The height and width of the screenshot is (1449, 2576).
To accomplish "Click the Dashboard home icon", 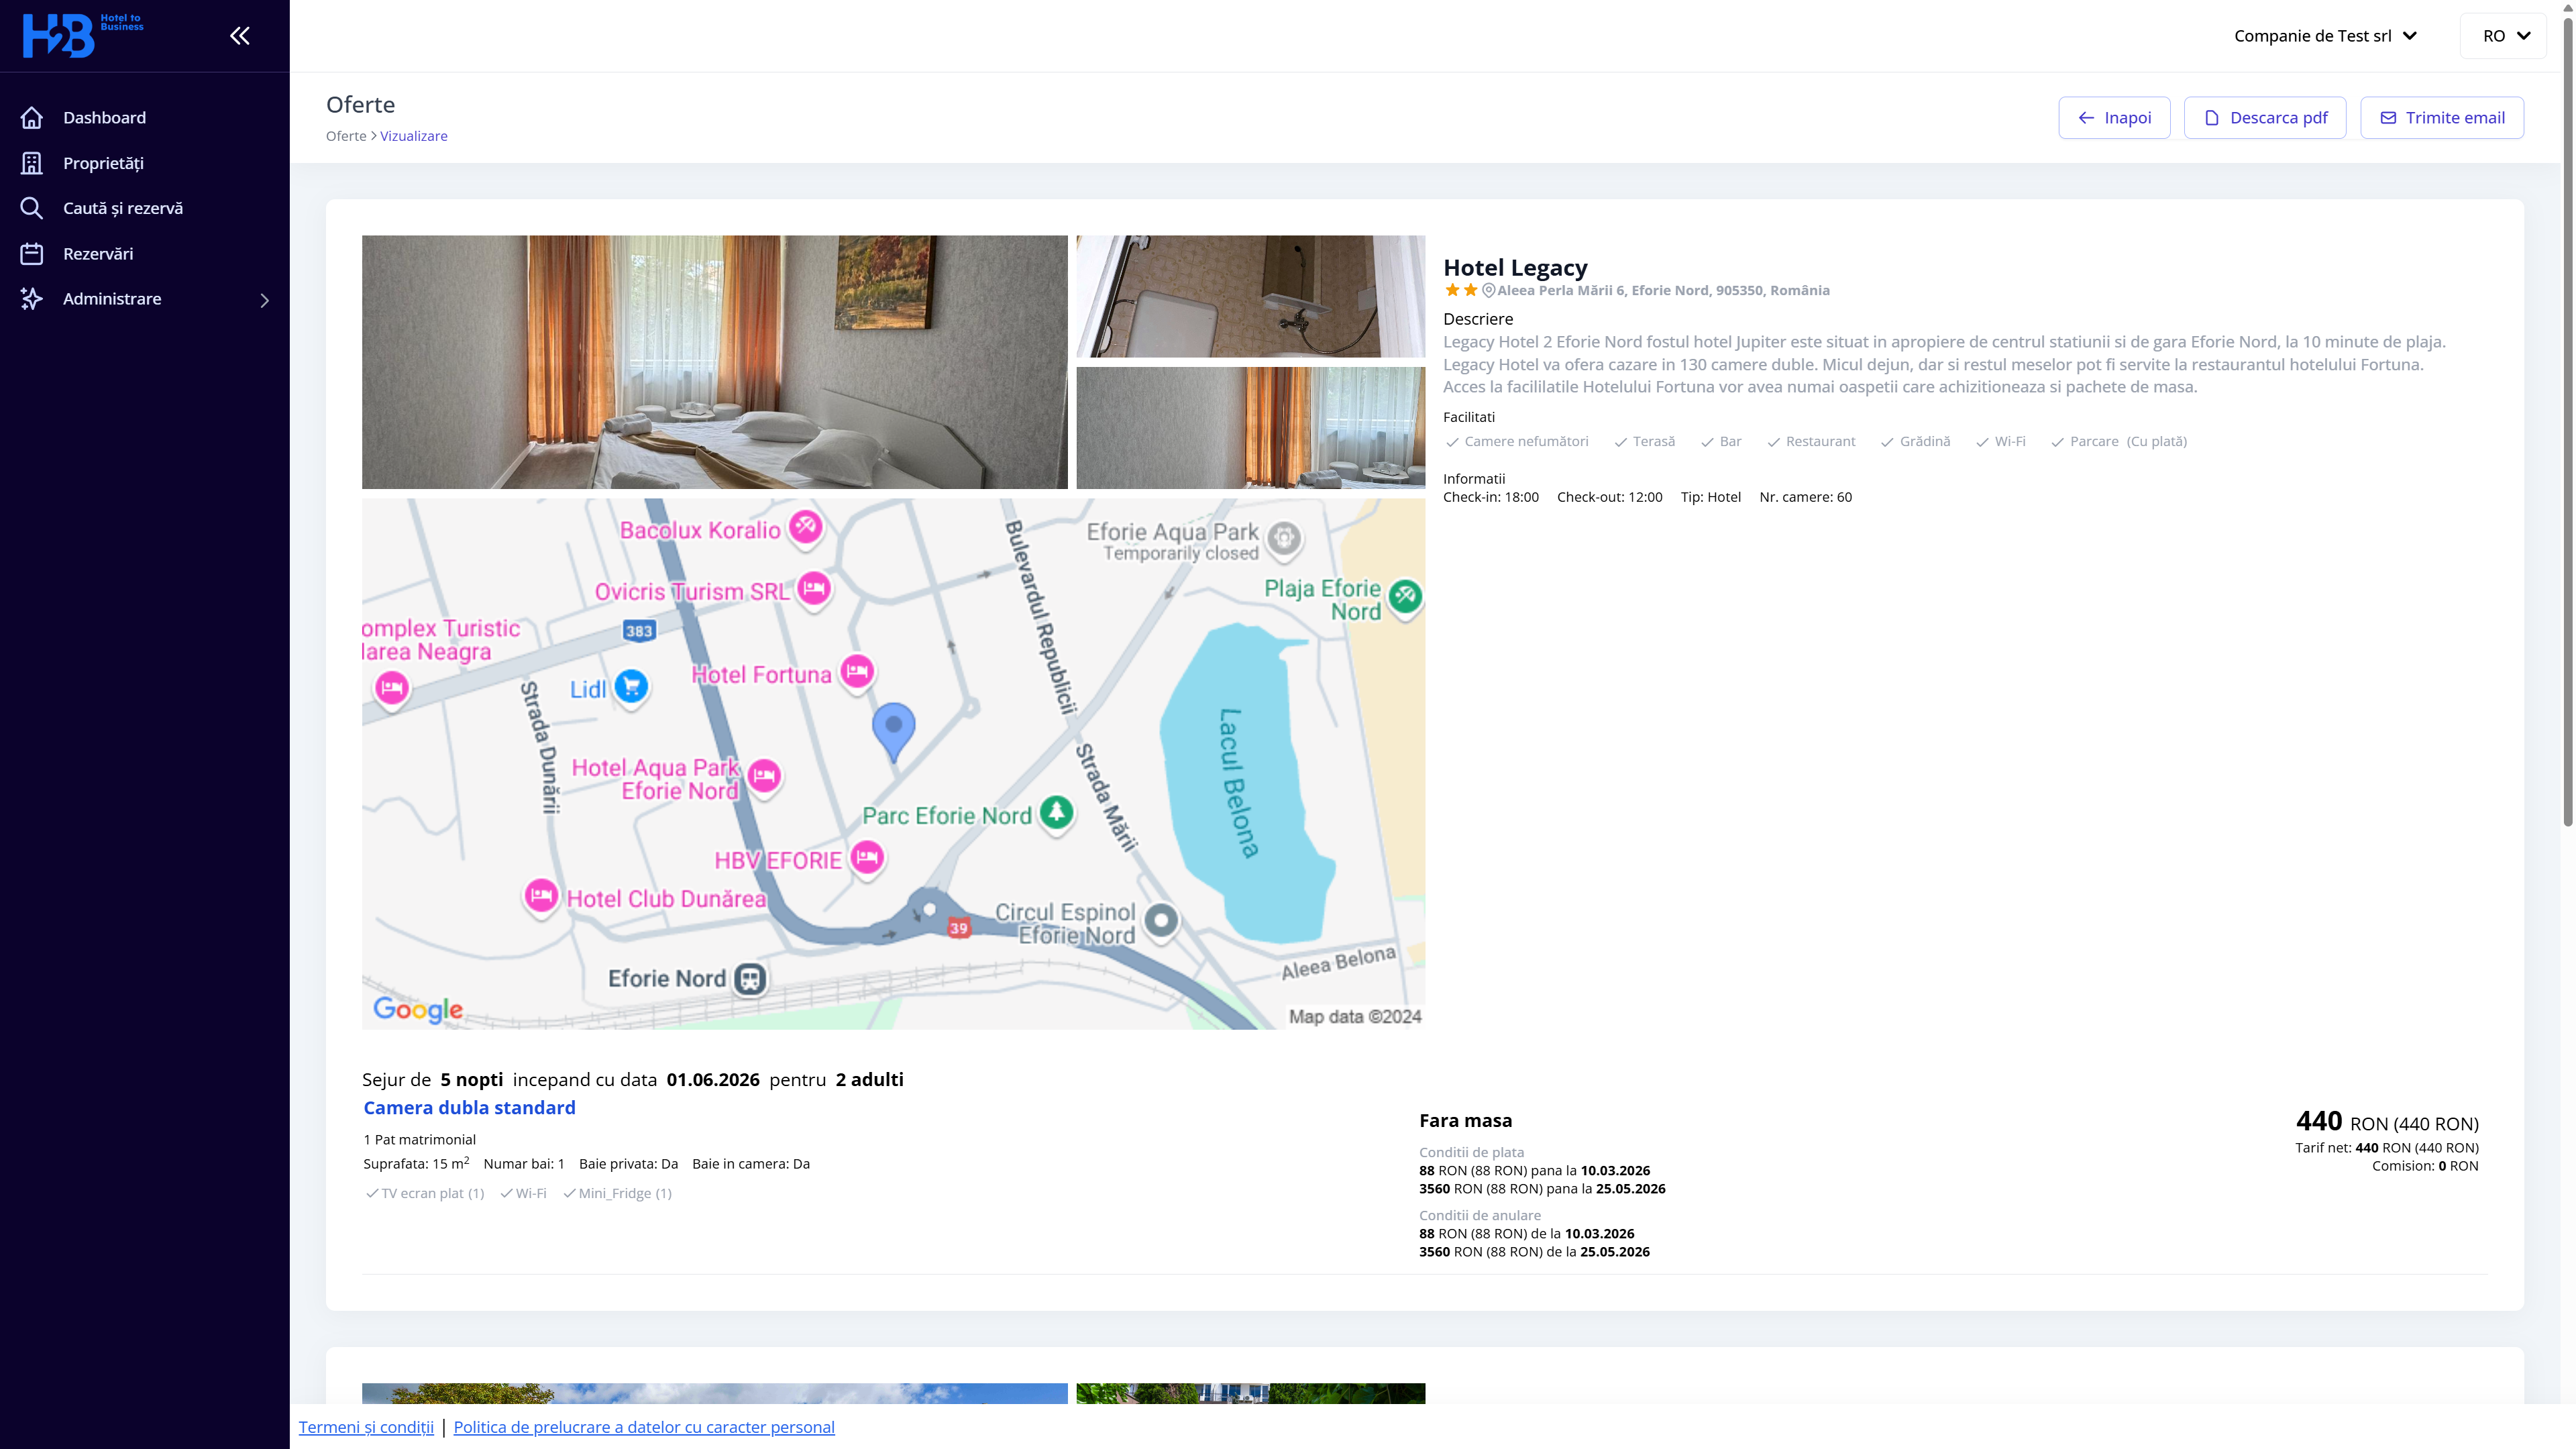I will pyautogui.click(x=32, y=118).
